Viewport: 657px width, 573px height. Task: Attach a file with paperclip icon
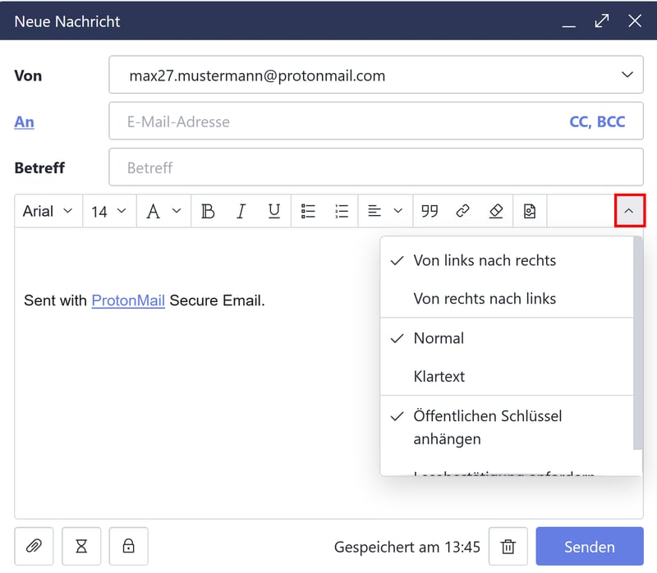point(34,546)
